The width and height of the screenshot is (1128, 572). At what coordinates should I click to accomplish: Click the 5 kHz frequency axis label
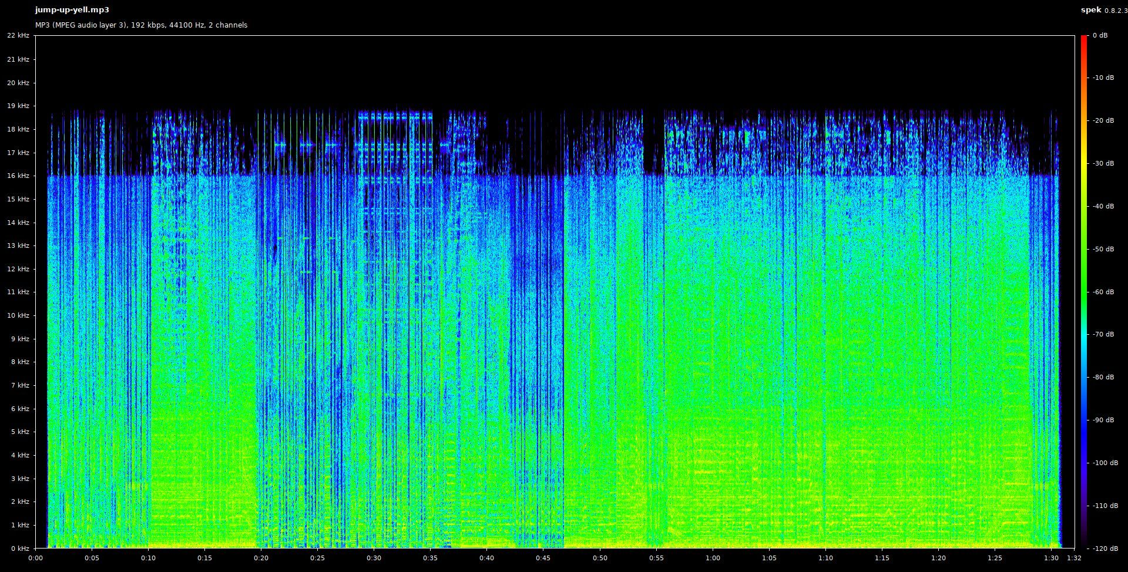[x=19, y=432]
